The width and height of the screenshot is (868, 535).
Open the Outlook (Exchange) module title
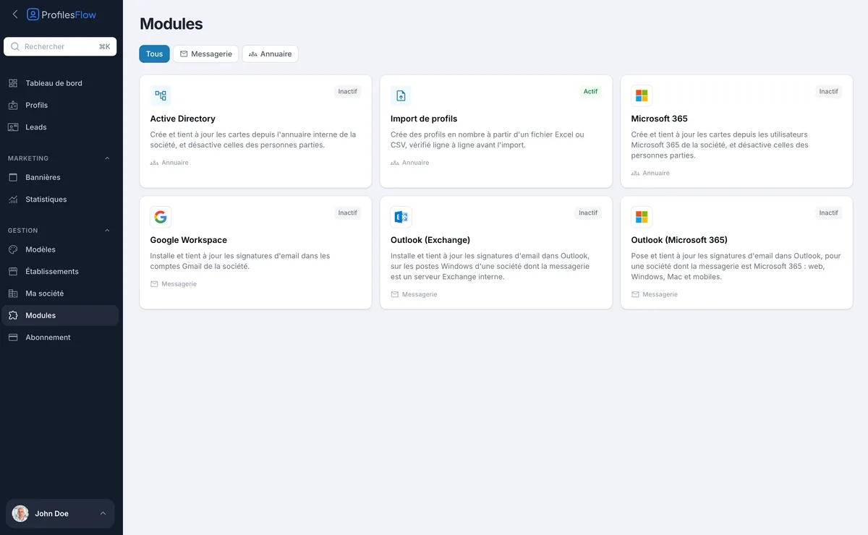[x=430, y=240]
